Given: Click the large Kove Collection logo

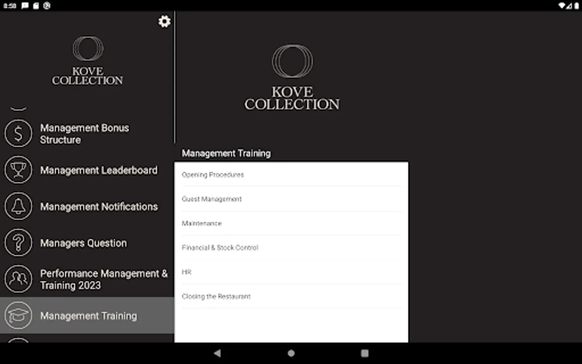Looking at the screenshot, I should click(x=292, y=78).
